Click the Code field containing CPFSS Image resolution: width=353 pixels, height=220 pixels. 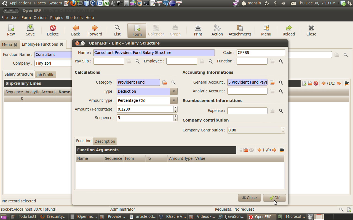click(261, 53)
